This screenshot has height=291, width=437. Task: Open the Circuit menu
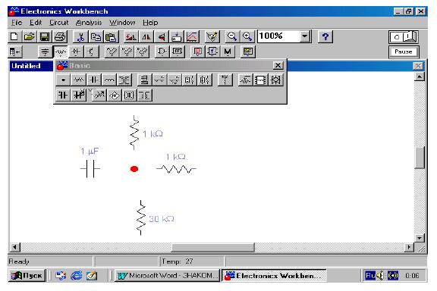[59, 23]
